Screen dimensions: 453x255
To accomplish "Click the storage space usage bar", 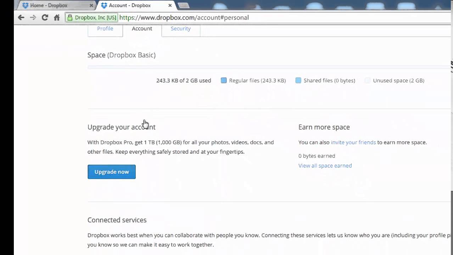I will tap(269, 67).
